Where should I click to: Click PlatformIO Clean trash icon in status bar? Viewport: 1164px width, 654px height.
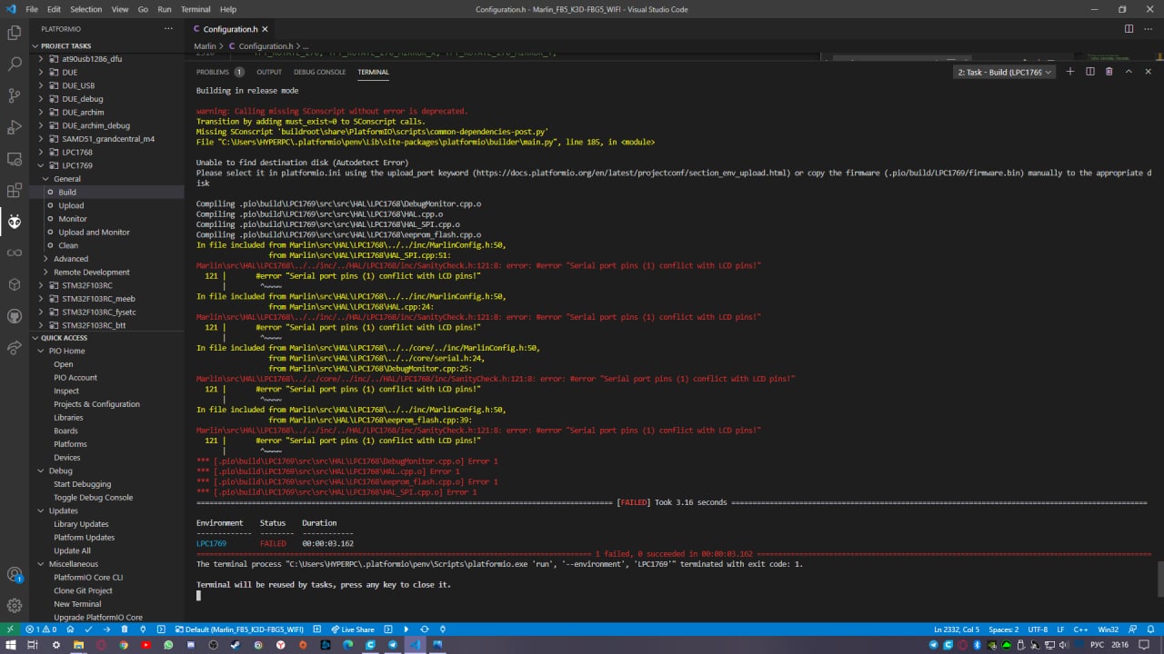(125, 629)
